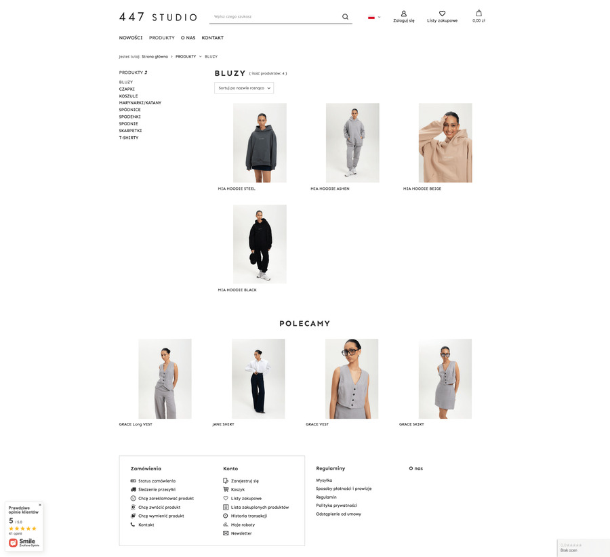The width and height of the screenshot is (610, 557).
Task: Click the Historia transakcji clock icon
Action: coord(226,516)
